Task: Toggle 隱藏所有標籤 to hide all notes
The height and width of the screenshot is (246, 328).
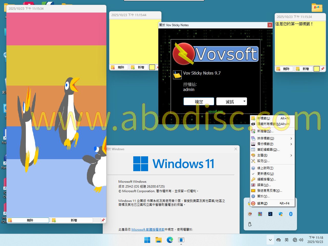Action: click(269, 124)
